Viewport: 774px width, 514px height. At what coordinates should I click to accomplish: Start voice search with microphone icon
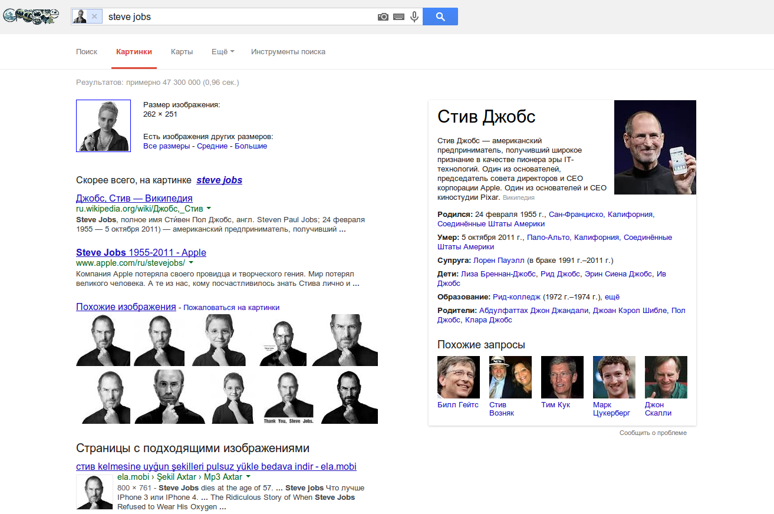point(414,17)
